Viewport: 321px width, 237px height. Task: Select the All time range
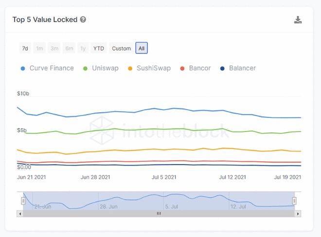[141, 49]
